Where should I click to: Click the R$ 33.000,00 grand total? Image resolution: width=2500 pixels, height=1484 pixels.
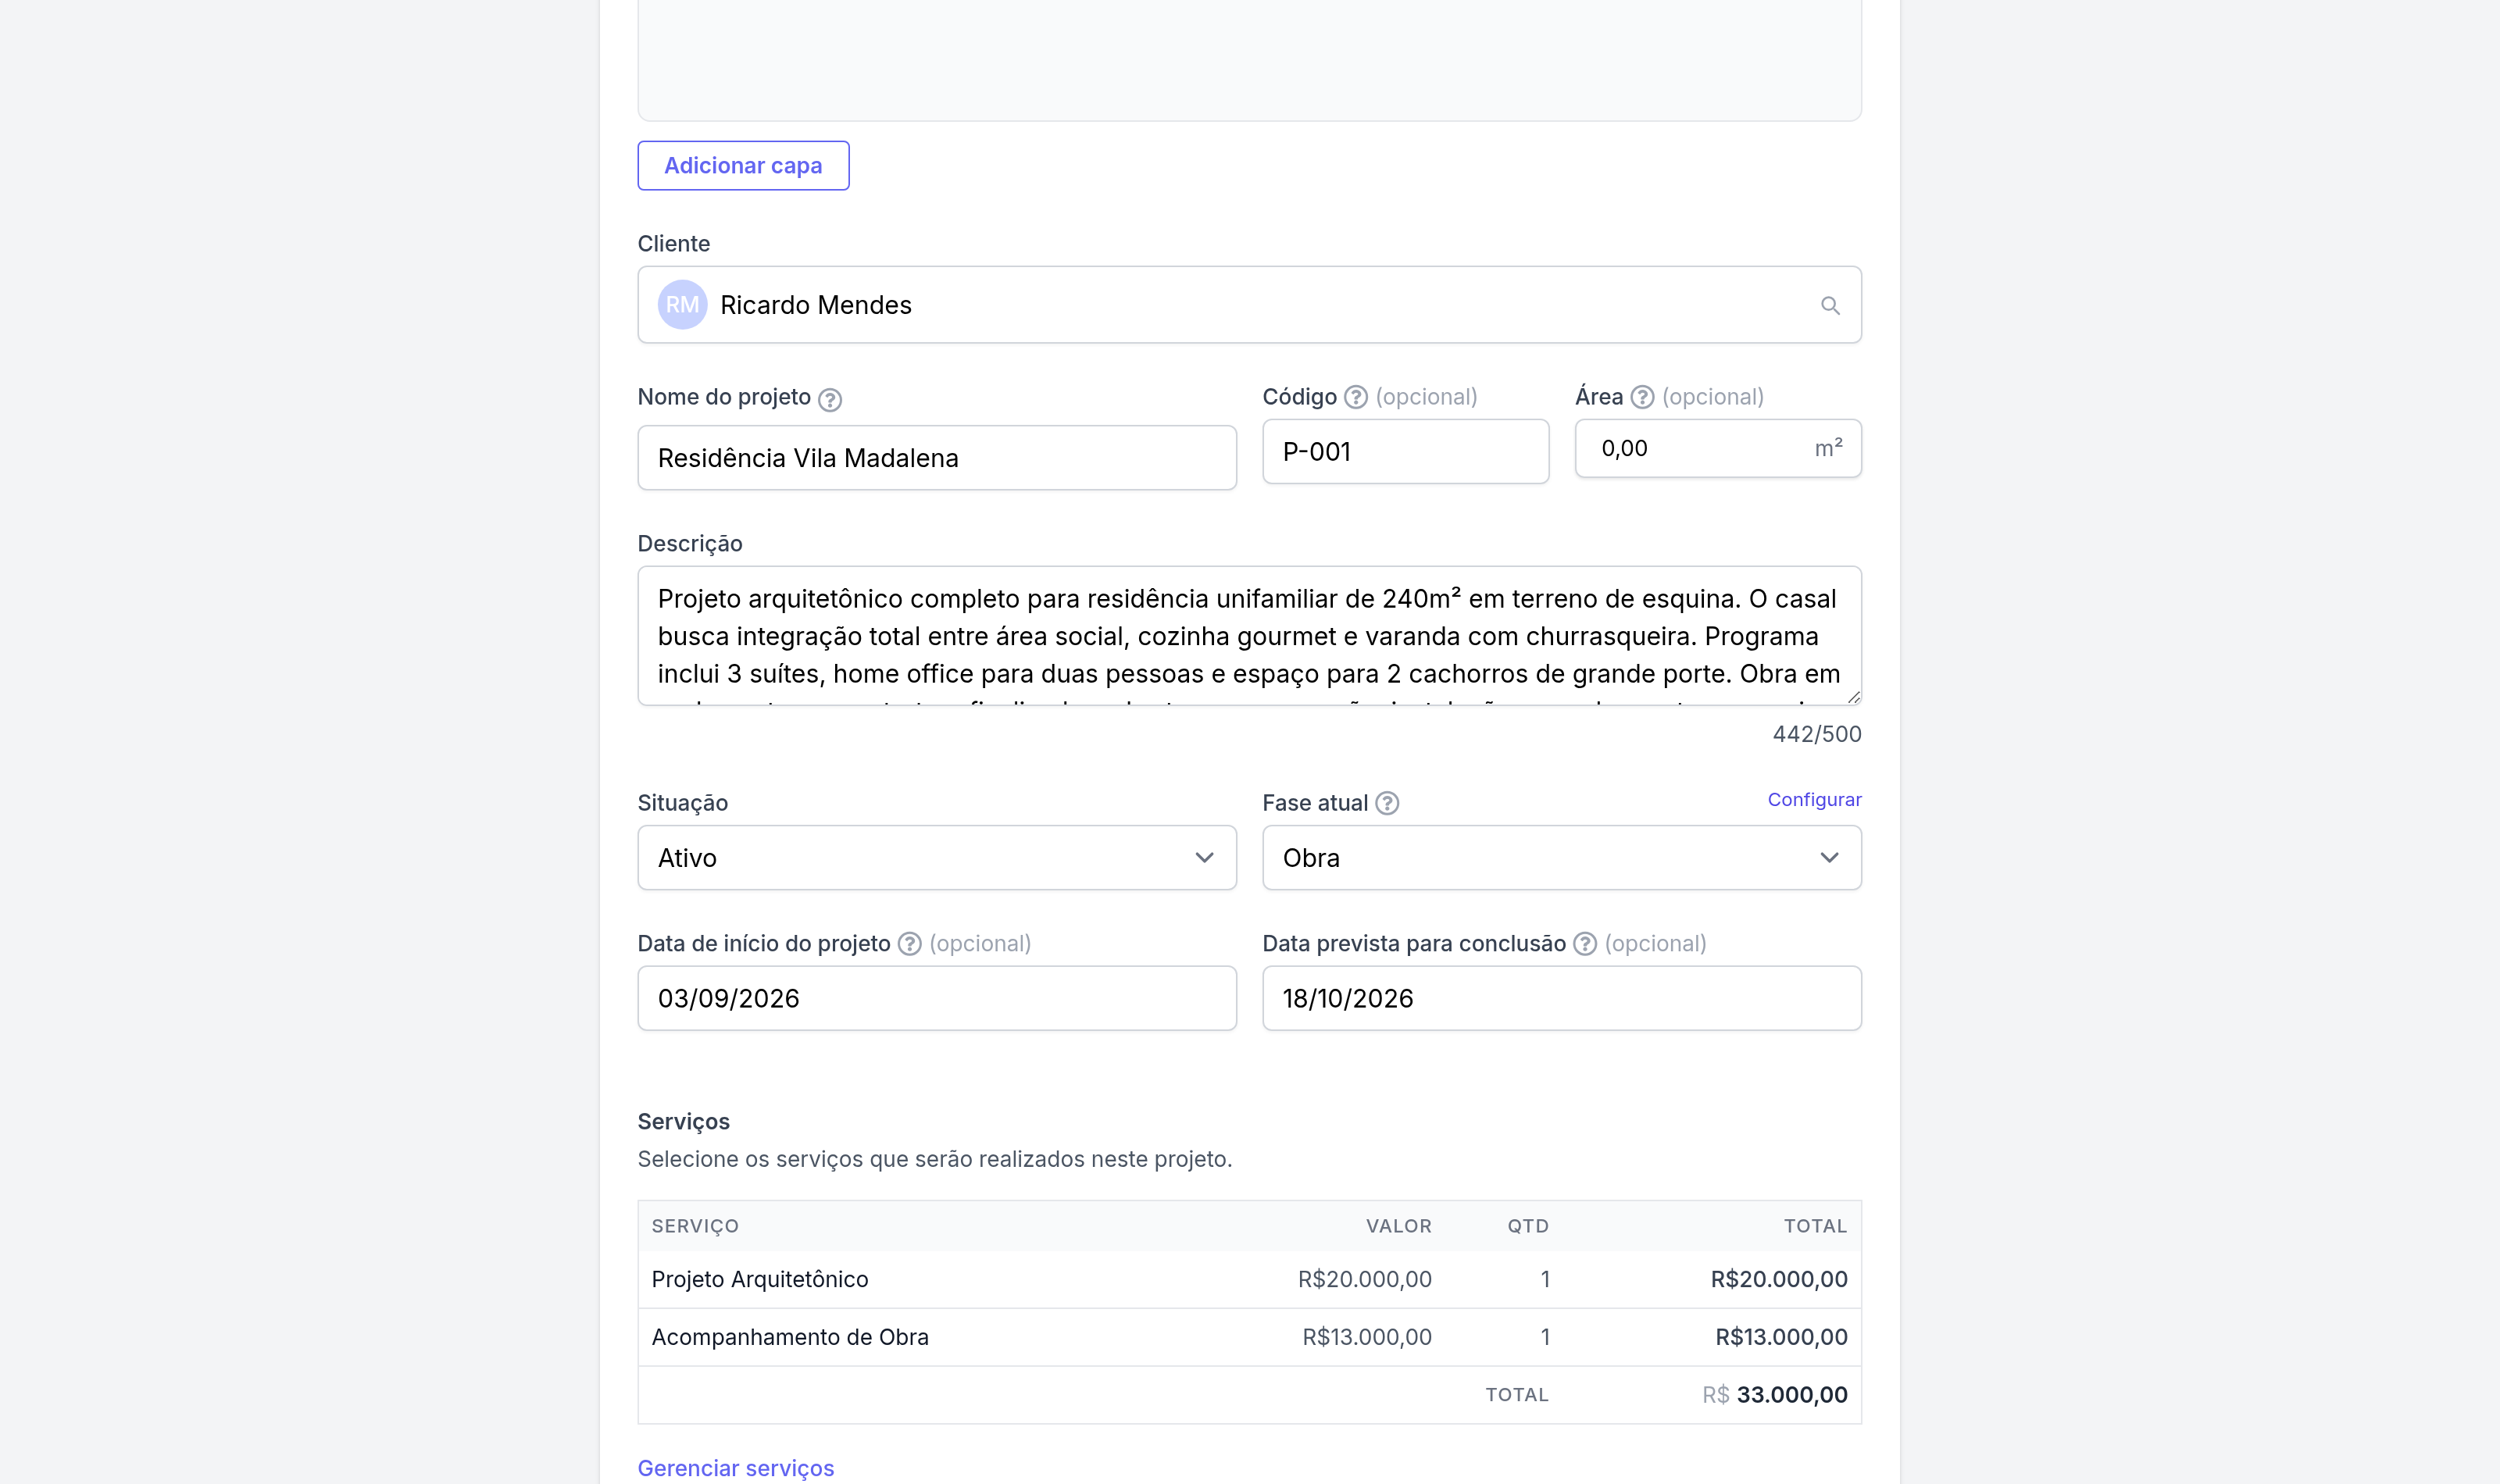point(1775,1395)
